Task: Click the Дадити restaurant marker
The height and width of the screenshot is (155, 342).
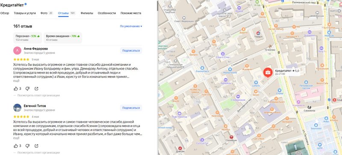Action: [243, 29]
